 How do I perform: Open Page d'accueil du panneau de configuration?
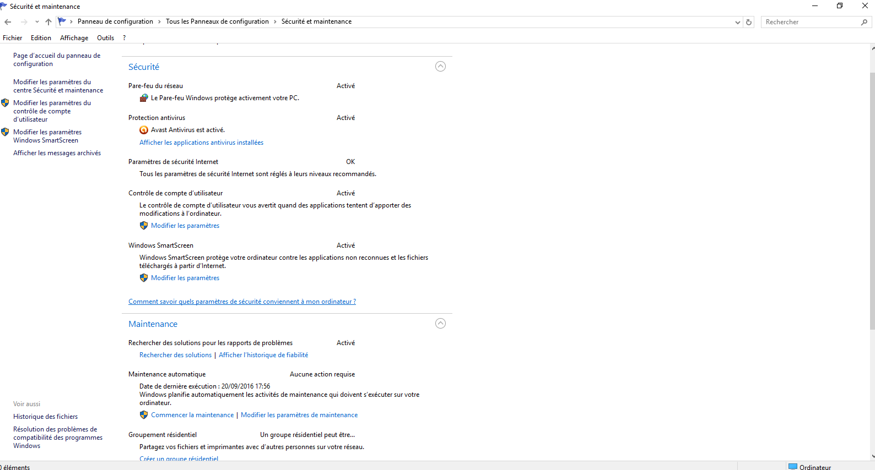57,59
